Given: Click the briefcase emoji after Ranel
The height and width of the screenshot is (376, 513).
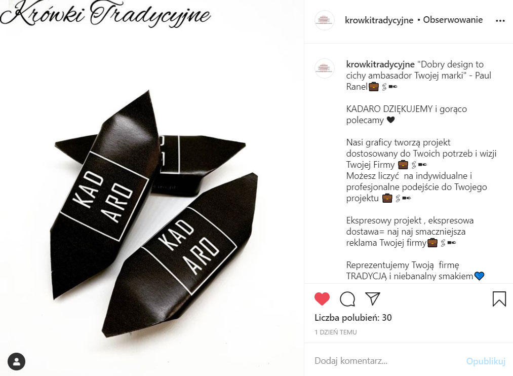Looking at the screenshot, I should tap(374, 87).
